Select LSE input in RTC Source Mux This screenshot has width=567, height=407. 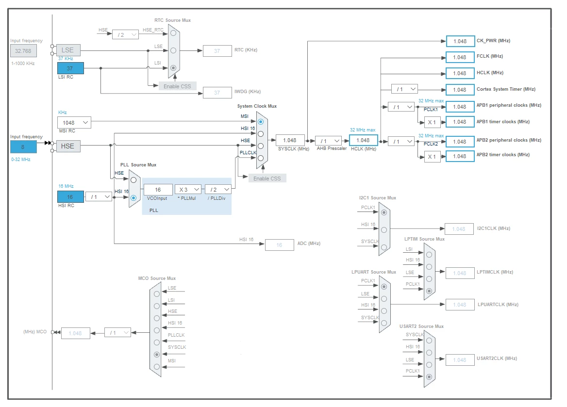click(x=173, y=50)
